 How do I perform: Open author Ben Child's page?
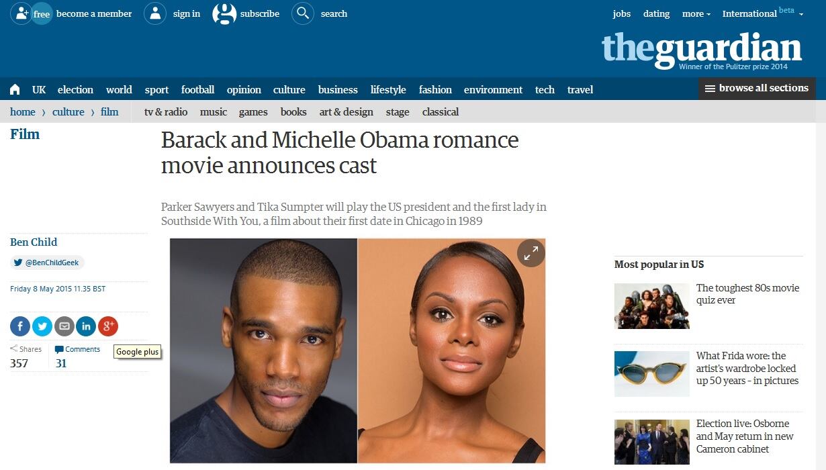34,242
